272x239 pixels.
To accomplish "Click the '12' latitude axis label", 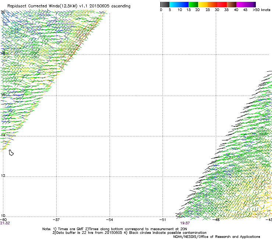I will pyautogui.click(x=3, y=176).
